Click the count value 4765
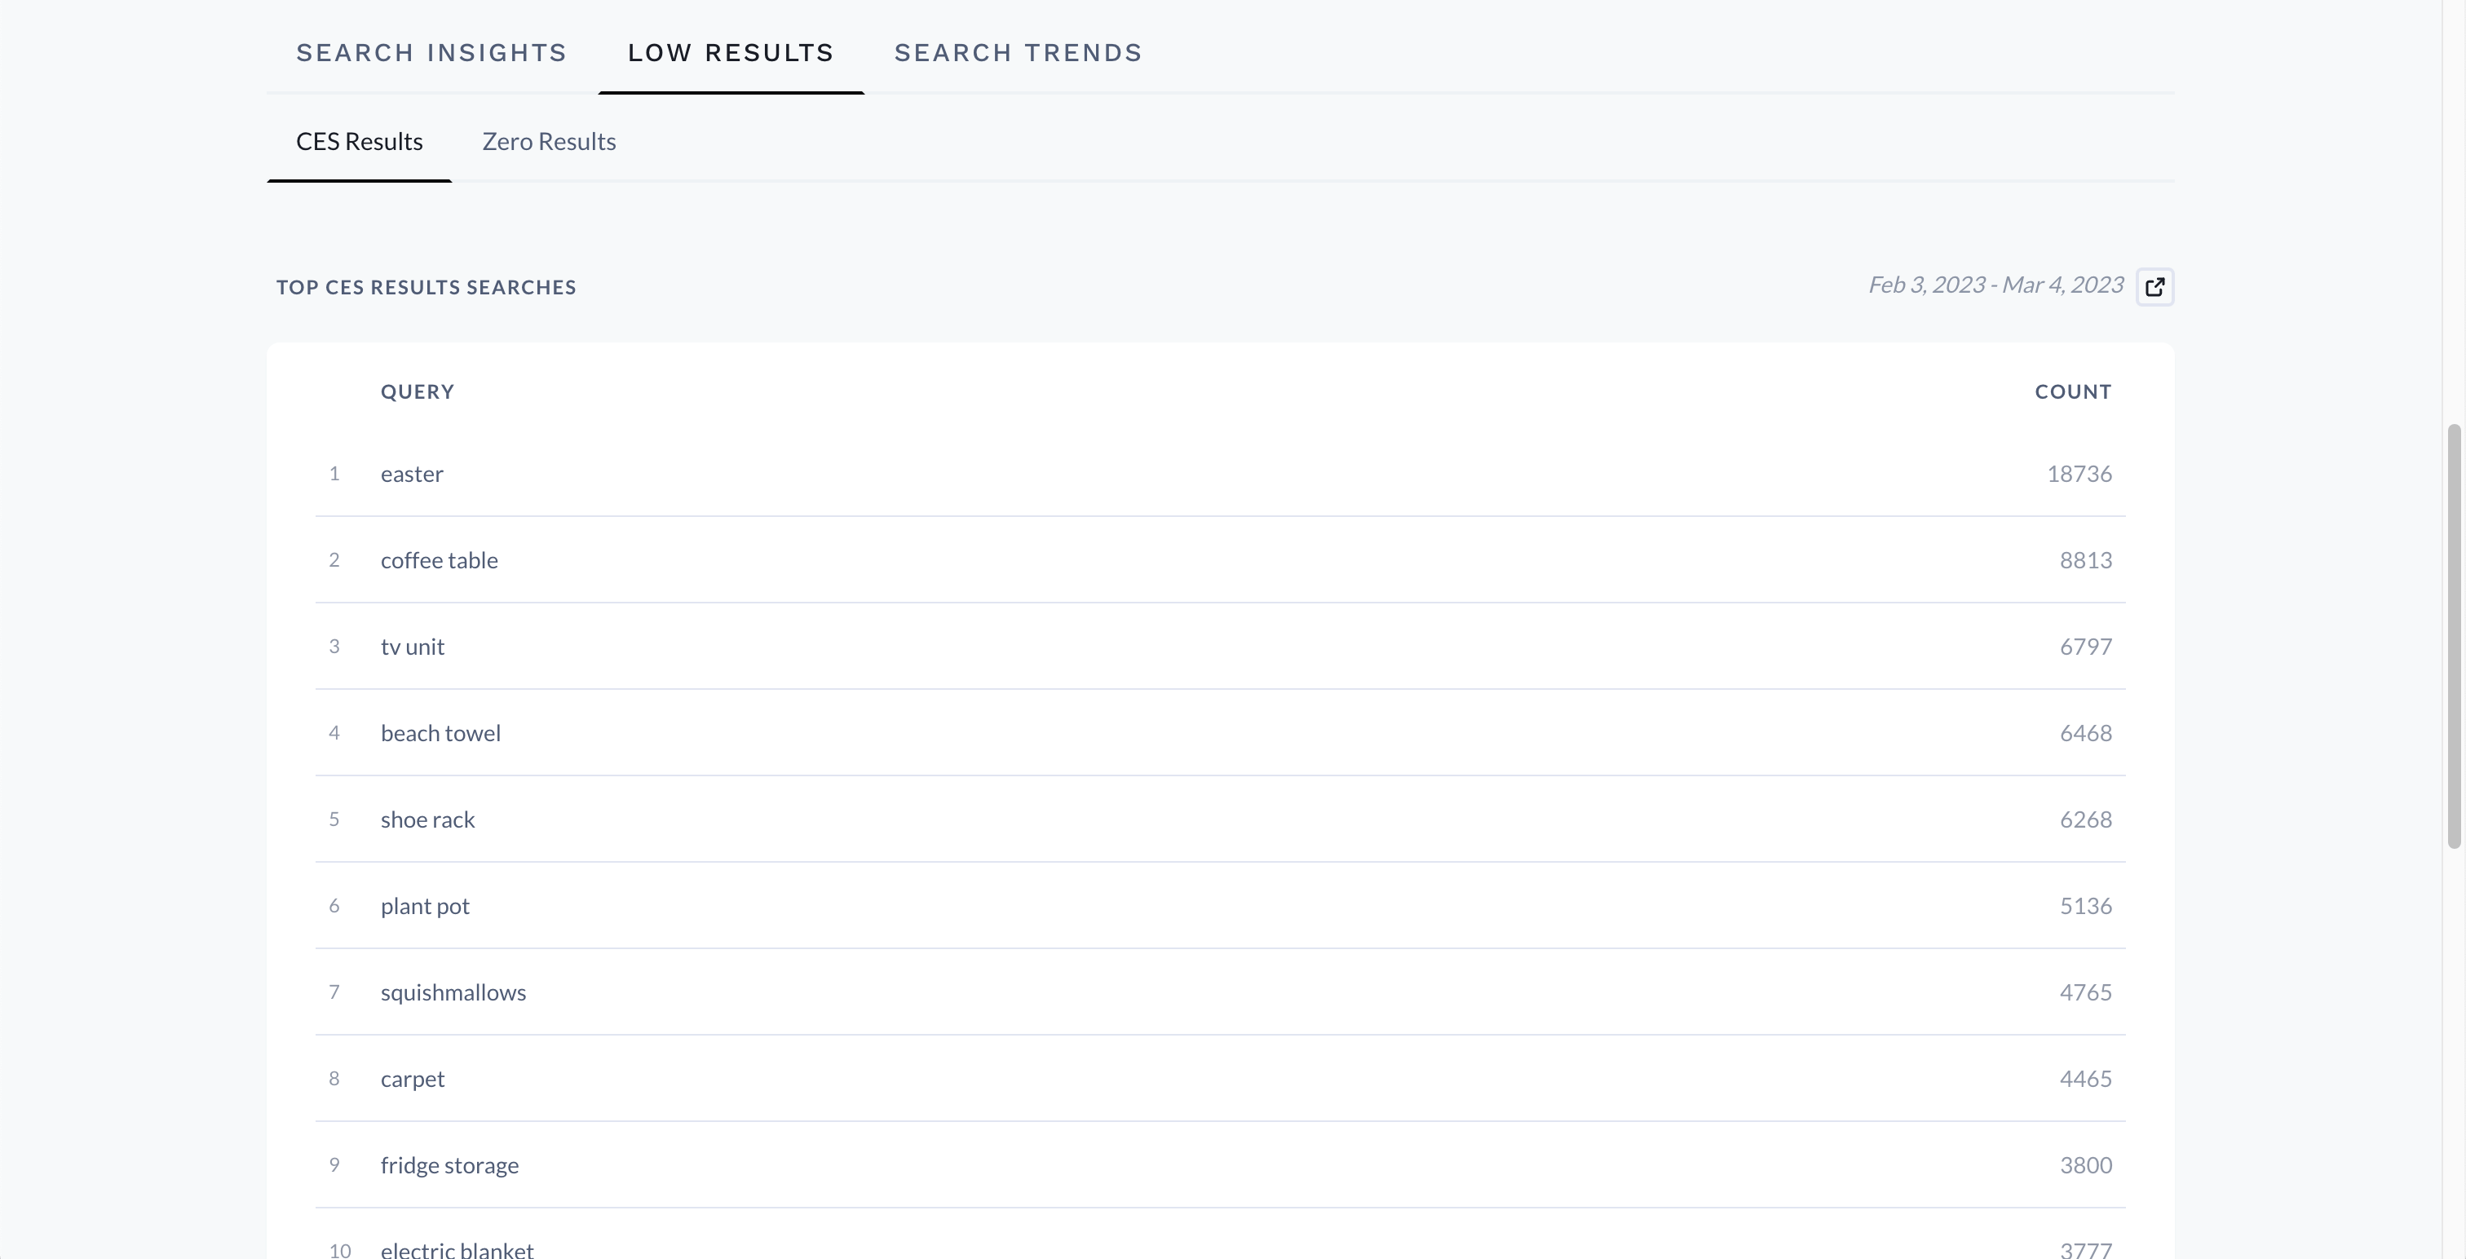This screenshot has height=1259, width=2466. tap(2086, 993)
